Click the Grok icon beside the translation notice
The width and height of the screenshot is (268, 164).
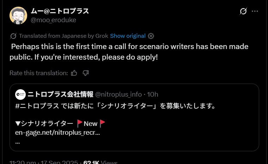click(13, 36)
